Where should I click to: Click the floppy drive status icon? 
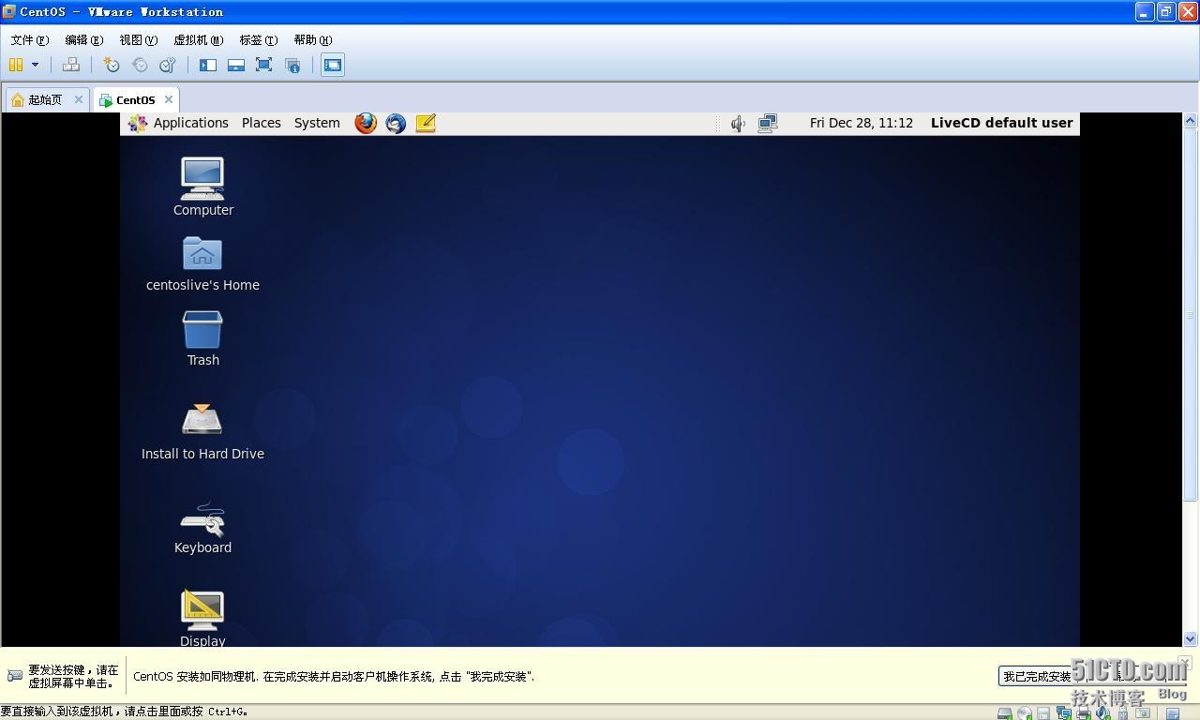1043,713
